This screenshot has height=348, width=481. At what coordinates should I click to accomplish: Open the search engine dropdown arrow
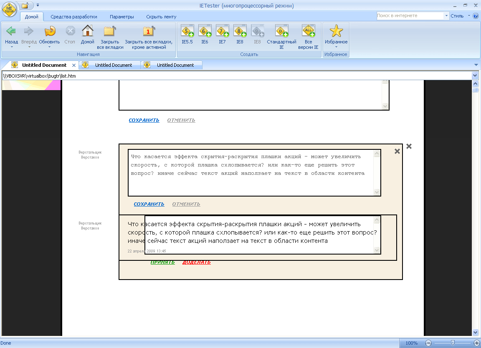click(446, 15)
